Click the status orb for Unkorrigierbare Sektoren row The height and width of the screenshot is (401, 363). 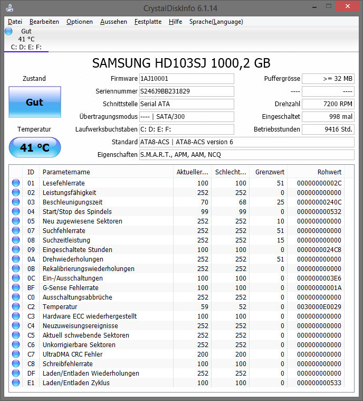coord(16,344)
